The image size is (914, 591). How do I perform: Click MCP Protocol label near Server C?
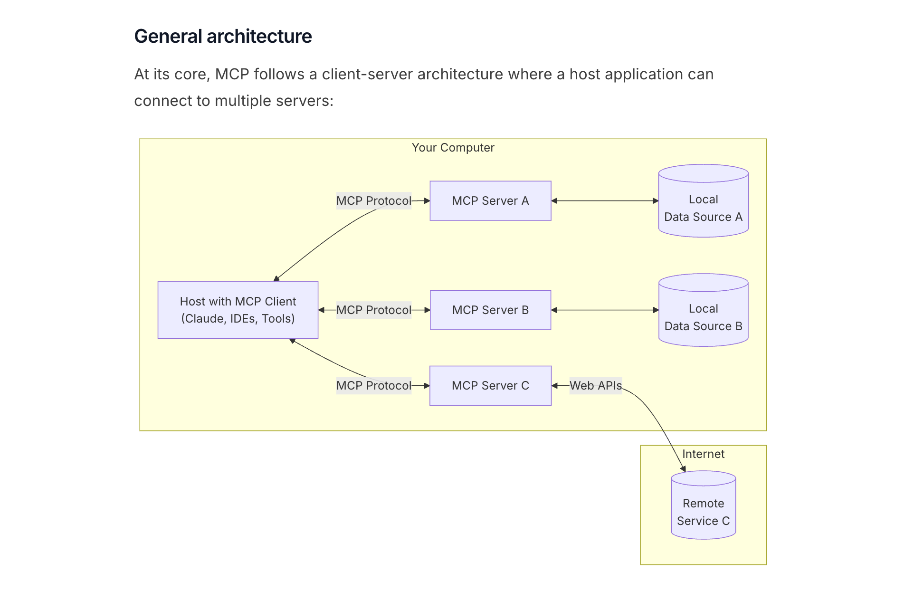point(373,386)
